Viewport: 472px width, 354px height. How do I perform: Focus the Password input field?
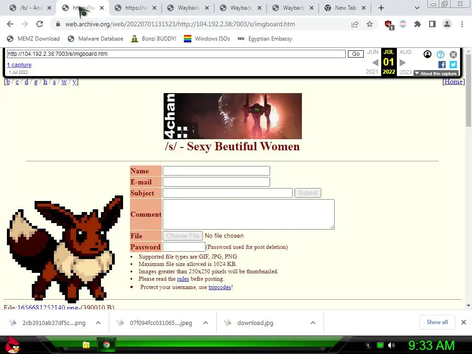click(x=184, y=247)
